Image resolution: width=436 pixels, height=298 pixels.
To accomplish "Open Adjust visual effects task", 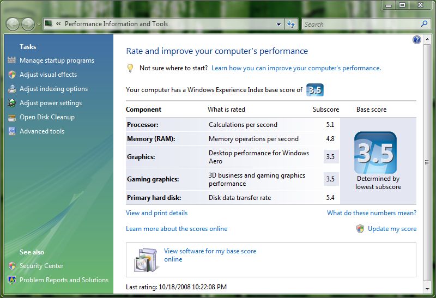I will point(48,75).
